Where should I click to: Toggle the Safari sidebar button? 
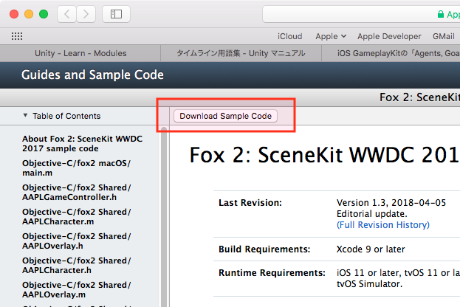[116, 14]
